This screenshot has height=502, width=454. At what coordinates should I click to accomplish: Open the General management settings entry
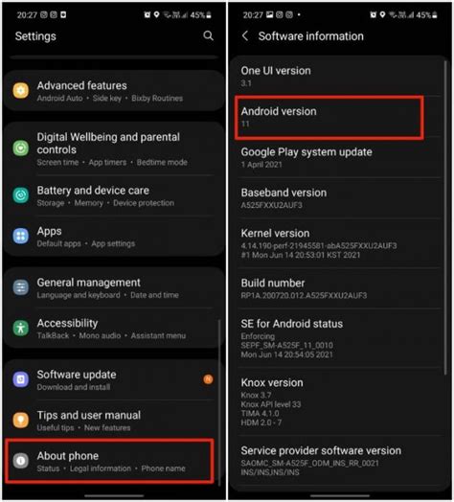(x=114, y=287)
